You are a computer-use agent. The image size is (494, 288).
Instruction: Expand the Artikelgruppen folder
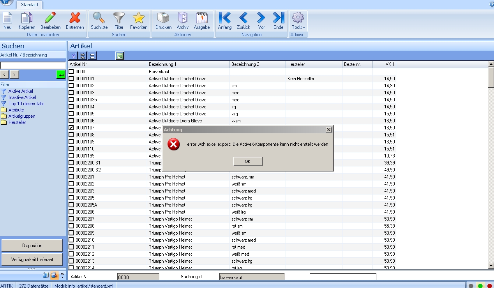click(x=22, y=116)
